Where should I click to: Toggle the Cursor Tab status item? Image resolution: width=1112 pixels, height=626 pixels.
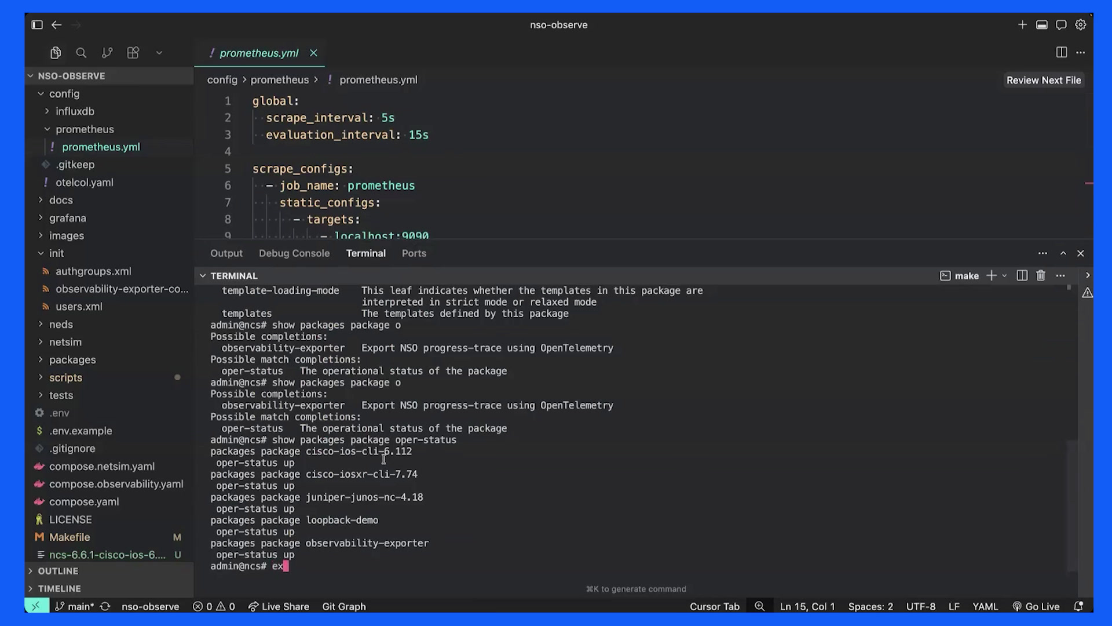pyautogui.click(x=715, y=606)
